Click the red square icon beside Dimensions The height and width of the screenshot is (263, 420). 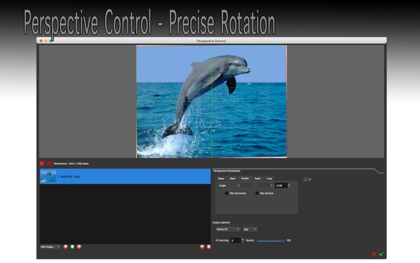[x=49, y=164]
